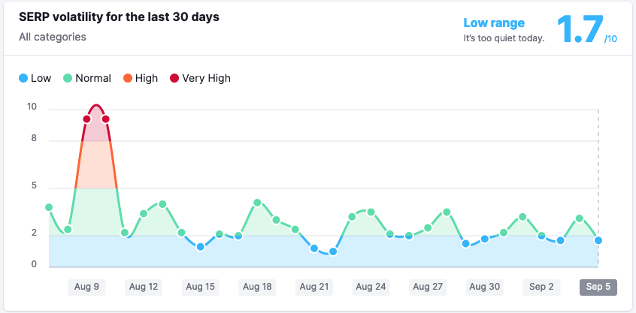This screenshot has width=636, height=313.
Task: Select the Sep 2 date label
Action: (x=541, y=286)
